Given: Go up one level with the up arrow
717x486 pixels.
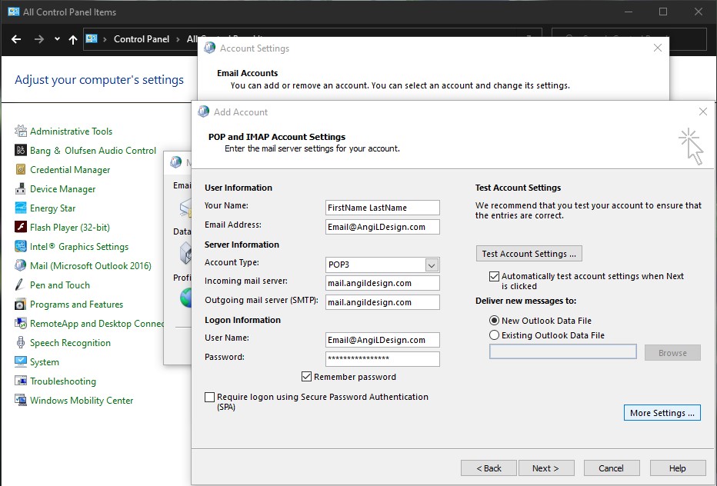Looking at the screenshot, I should pos(73,39).
